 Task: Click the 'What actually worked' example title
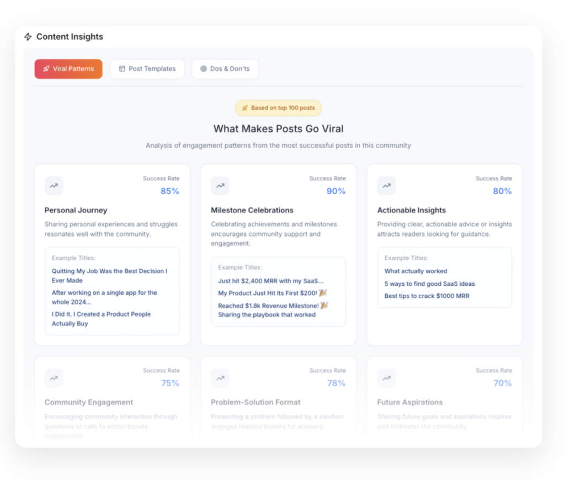[415, 271]
